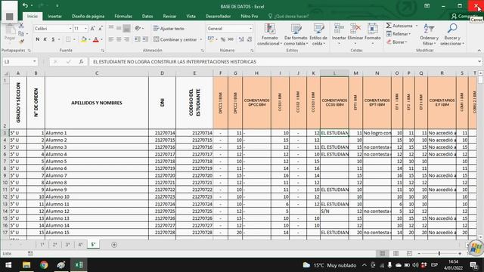484x272 pixels.
Task: Toggle bottom vertical alignment
Action: 126,28
